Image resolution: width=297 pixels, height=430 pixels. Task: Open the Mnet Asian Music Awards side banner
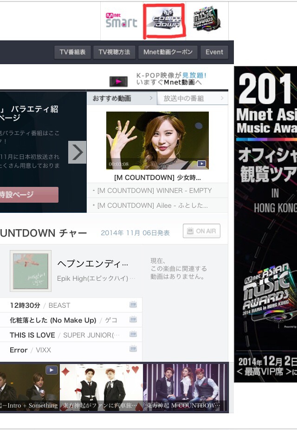265,224
